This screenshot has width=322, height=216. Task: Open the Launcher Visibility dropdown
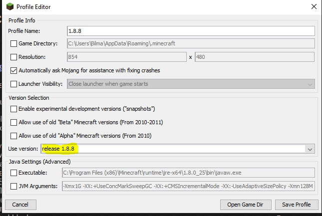point(191,84)
